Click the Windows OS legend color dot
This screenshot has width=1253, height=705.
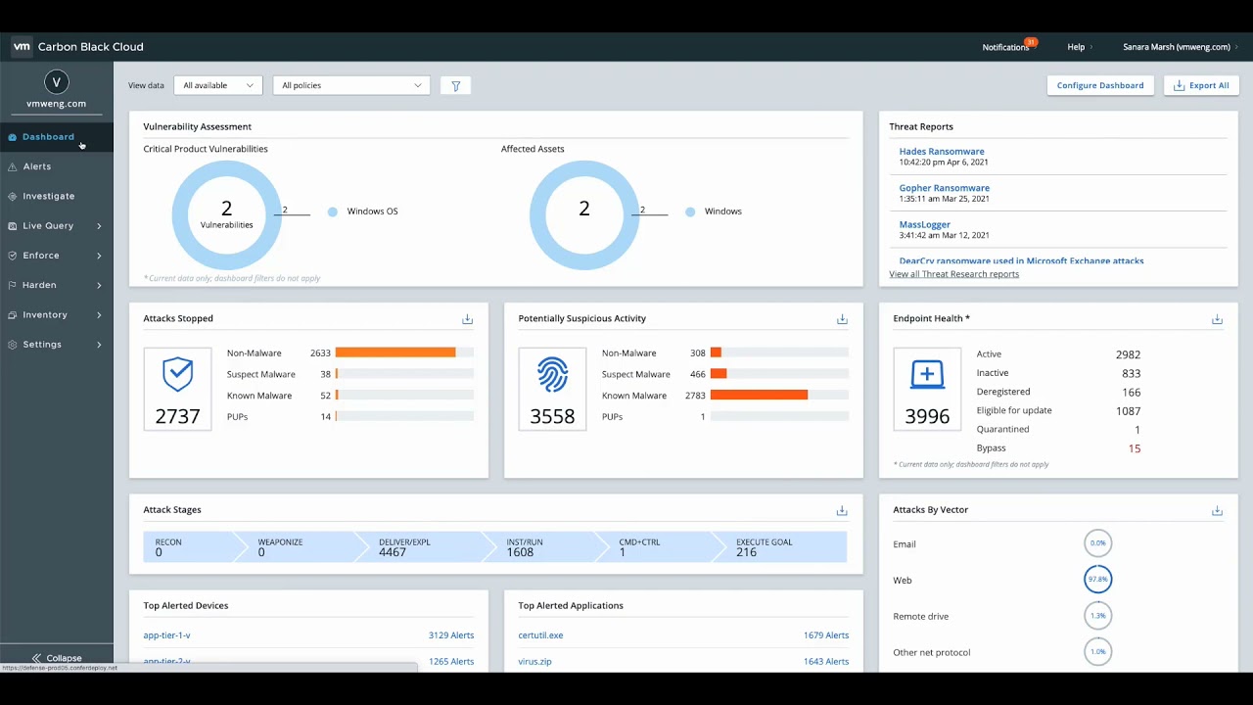tap(333, 211)
